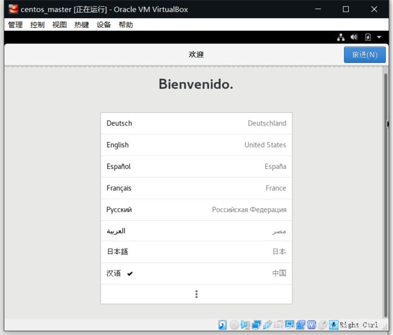Click the network adapters status bar icon

coord(256,325)
